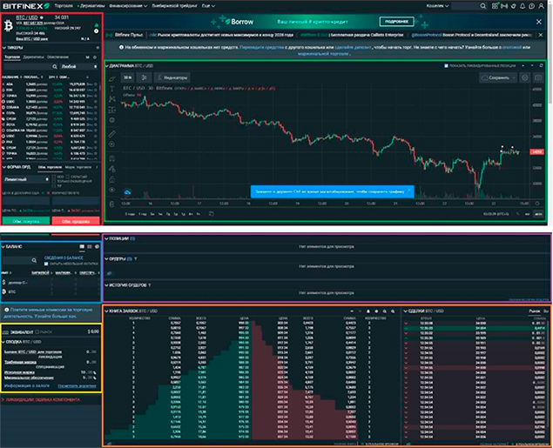Open the help question-mark icon
The image size is (553, 448).
[x=532, y=6]
